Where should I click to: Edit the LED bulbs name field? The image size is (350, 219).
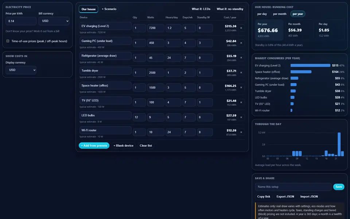point(105,115)
